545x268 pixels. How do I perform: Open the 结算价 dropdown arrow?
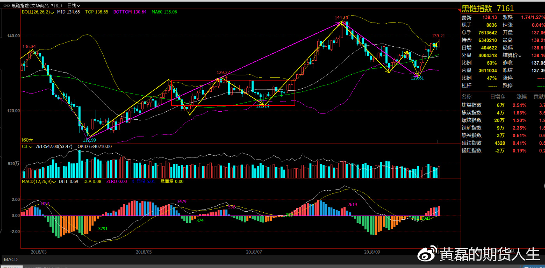[x=519, y=56]
